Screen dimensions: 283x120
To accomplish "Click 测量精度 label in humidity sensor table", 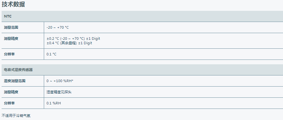I will pos(11,92).
